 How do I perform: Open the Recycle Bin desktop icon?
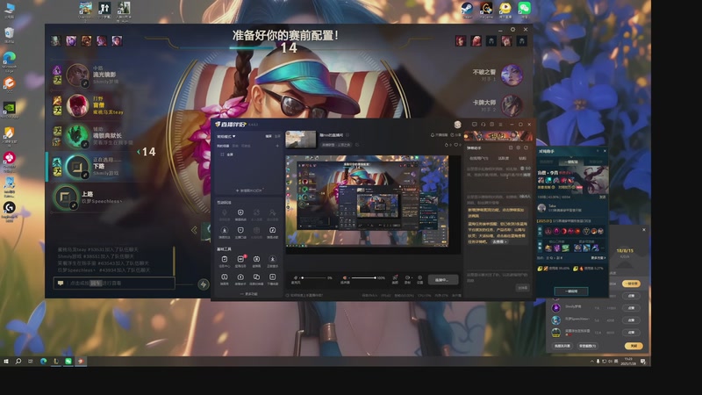click(10, 34)
